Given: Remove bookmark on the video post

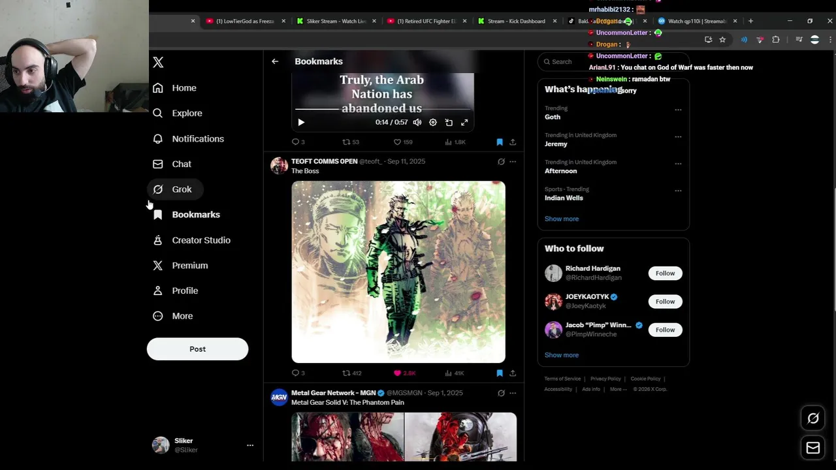Looking at the screenshot, I should tap(500, 142).
